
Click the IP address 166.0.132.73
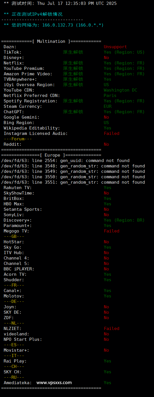[x=58, y=25]
